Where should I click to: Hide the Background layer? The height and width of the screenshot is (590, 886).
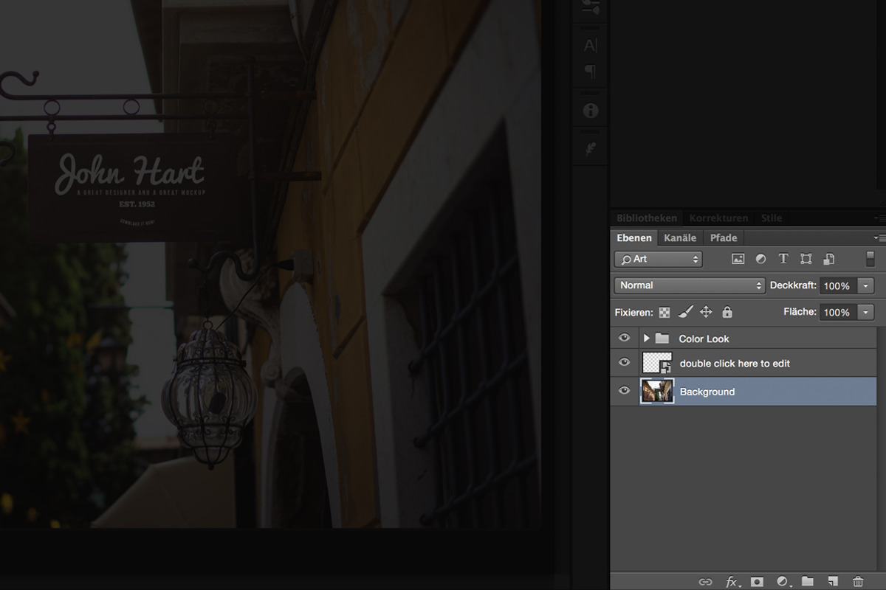[x=625, y=391]
